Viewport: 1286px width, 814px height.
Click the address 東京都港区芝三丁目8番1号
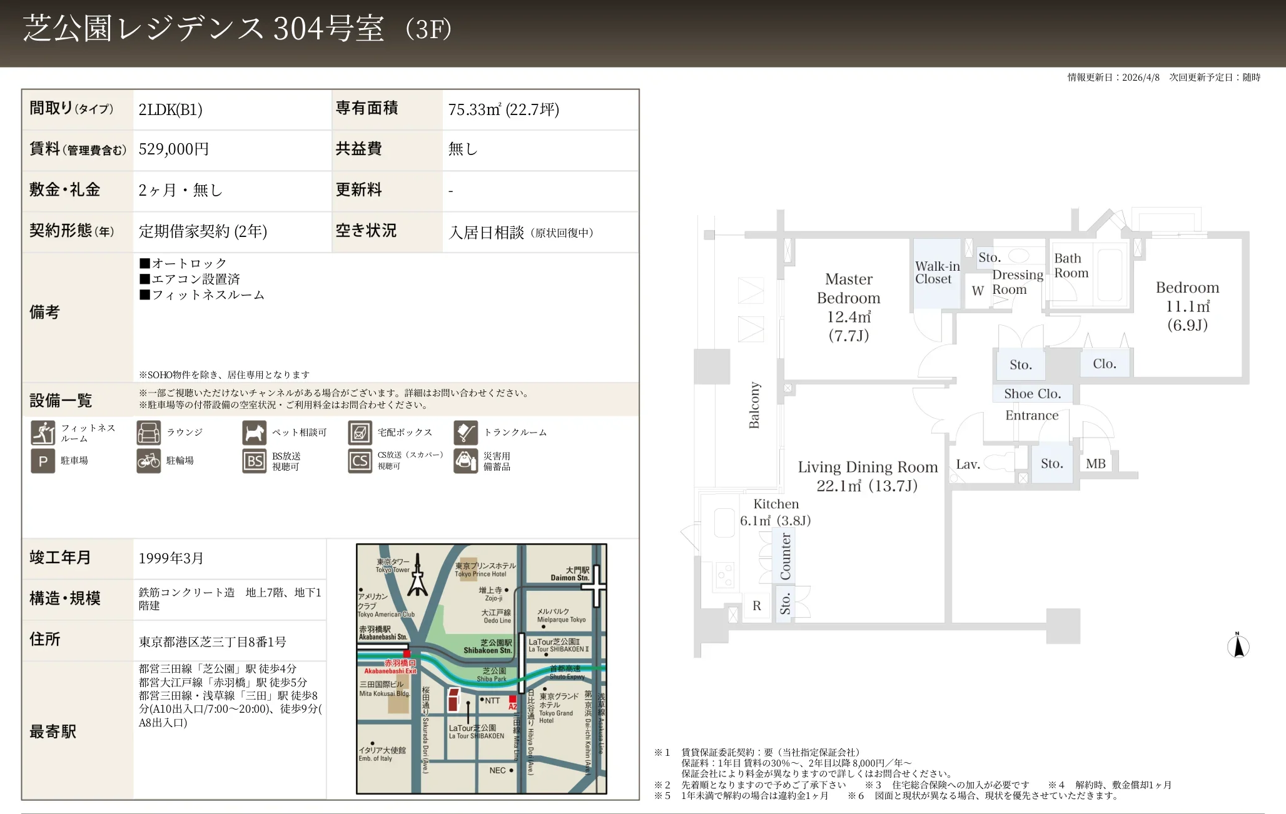(x=213, y=642)
